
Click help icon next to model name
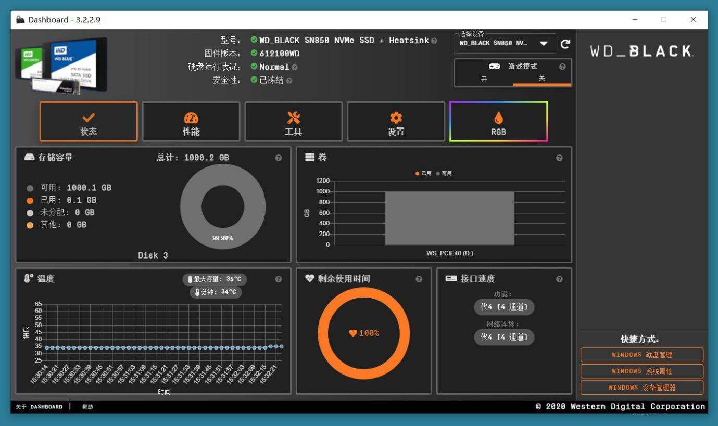tap(434, 41)
